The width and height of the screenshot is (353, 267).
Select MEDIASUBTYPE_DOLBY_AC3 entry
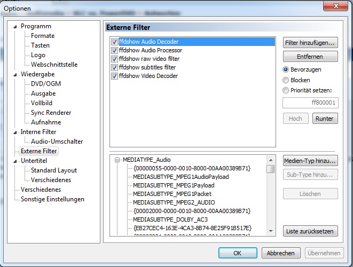(170, 219)
